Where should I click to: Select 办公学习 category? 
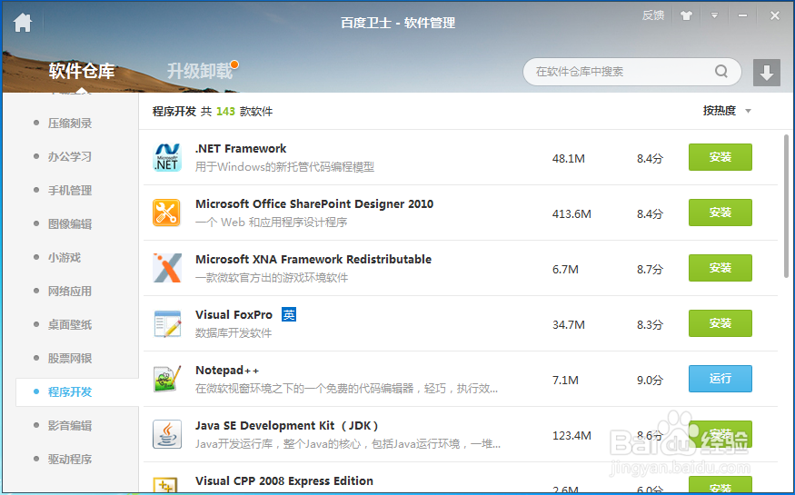tap(70, 156)
